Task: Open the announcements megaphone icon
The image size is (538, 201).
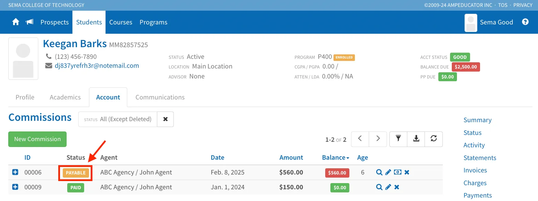Action: click(30, 22)
